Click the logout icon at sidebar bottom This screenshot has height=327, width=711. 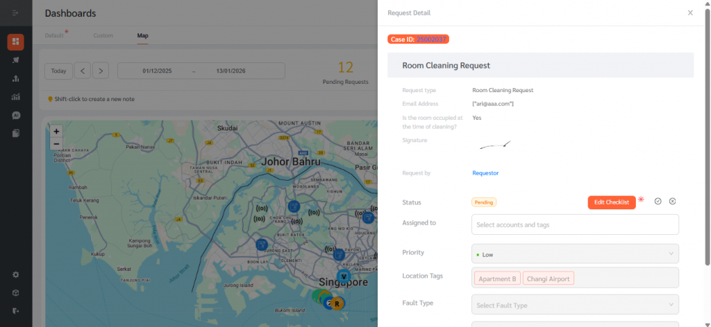tap(15, 311)
